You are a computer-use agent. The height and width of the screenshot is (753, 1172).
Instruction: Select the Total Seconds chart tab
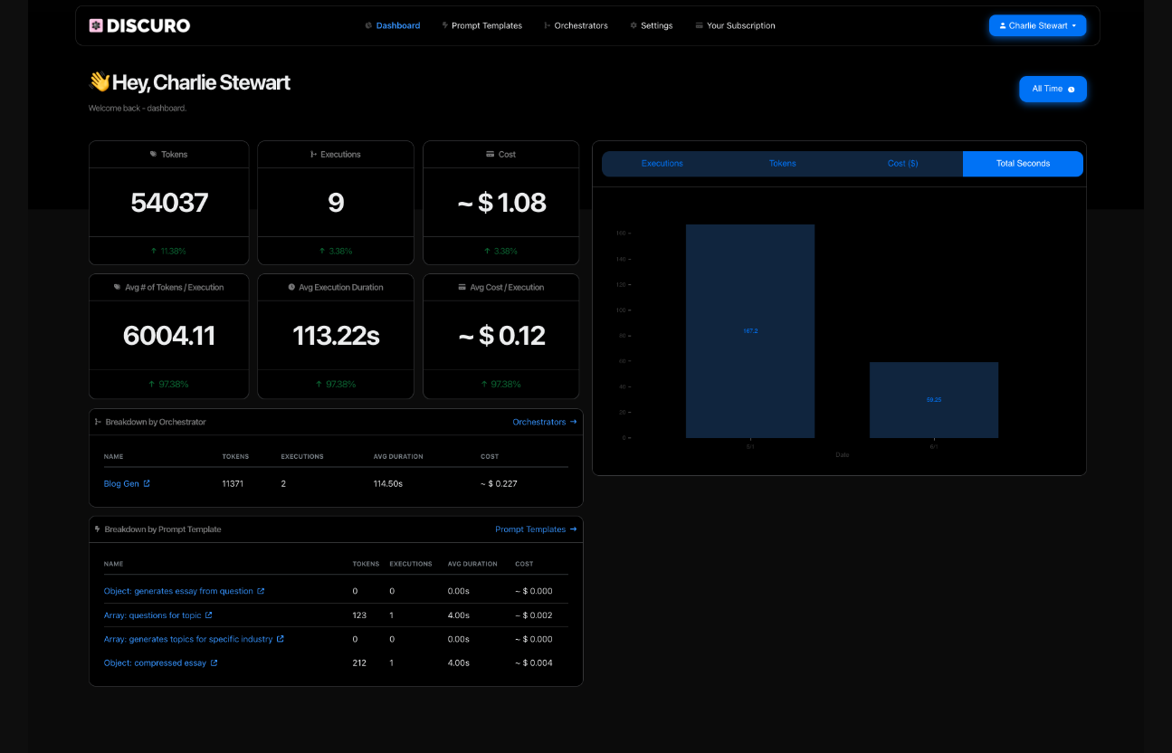(x=1023, y=164)
